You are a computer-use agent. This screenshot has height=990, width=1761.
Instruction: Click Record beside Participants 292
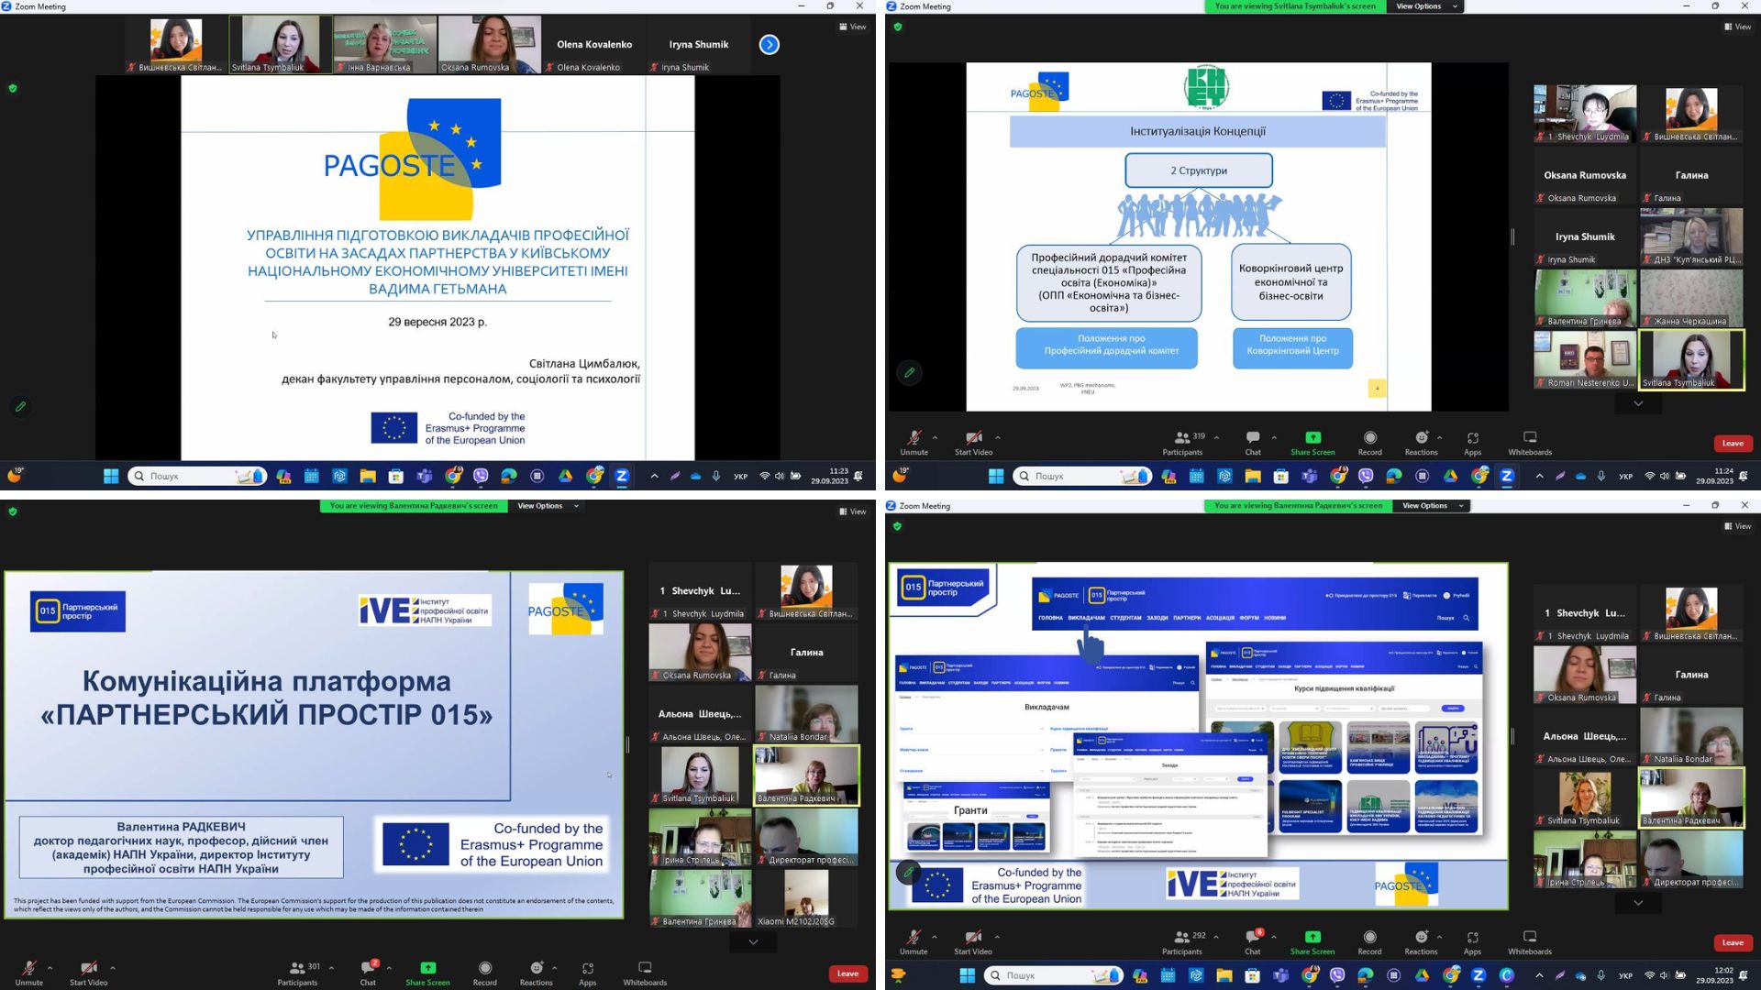(1369, 941)
